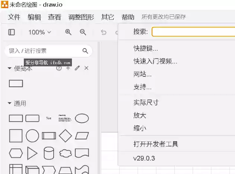Open the 编辑 menu
The width and height of the screenshot is (235, 174).
point(34,17)
